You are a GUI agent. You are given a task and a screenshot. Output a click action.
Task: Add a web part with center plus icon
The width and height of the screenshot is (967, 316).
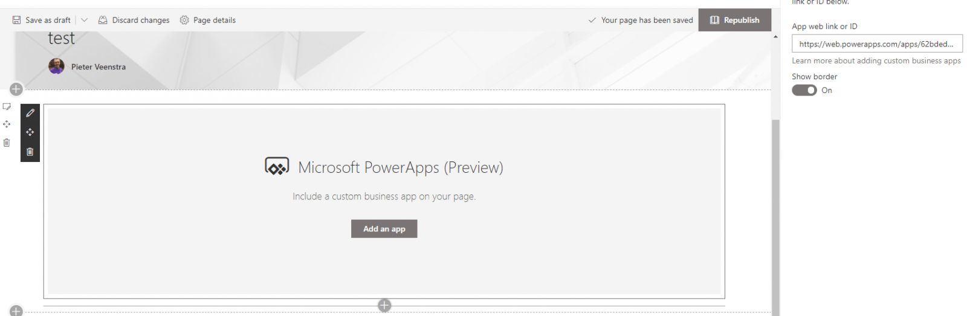click(384, 306)
